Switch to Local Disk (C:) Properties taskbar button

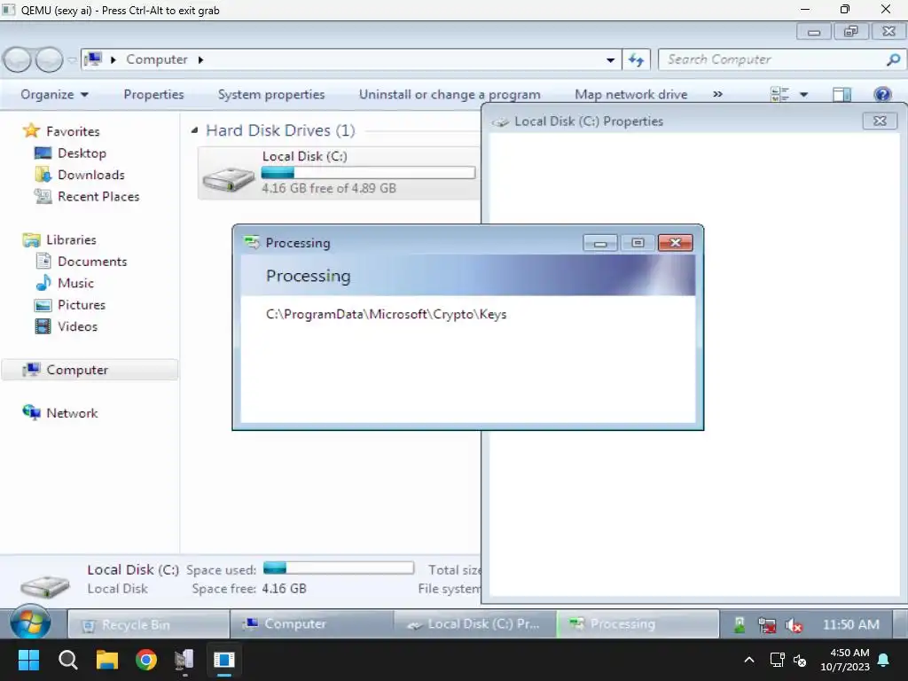click(x=475, y=625)
